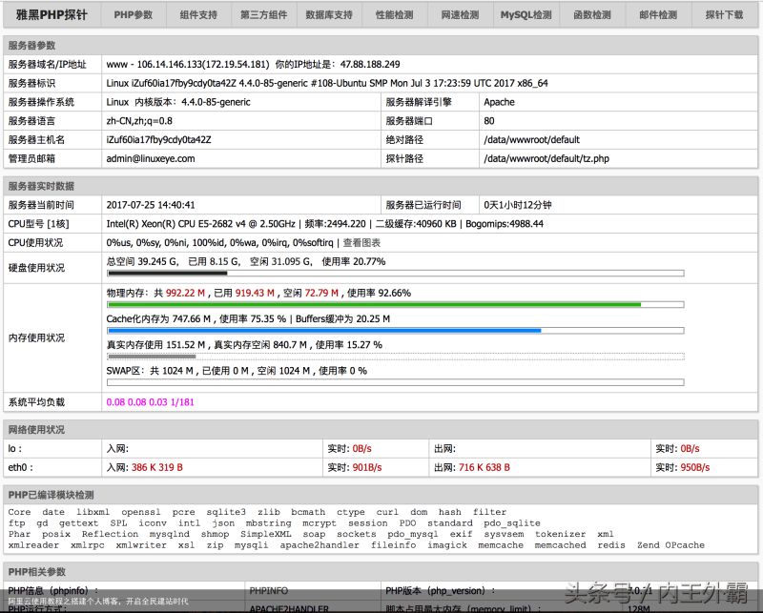Click the server port value 80
This screenshot has height=613, width=763.
(489, 121)
